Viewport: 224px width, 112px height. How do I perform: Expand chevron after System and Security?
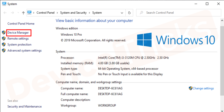(90, 13)
